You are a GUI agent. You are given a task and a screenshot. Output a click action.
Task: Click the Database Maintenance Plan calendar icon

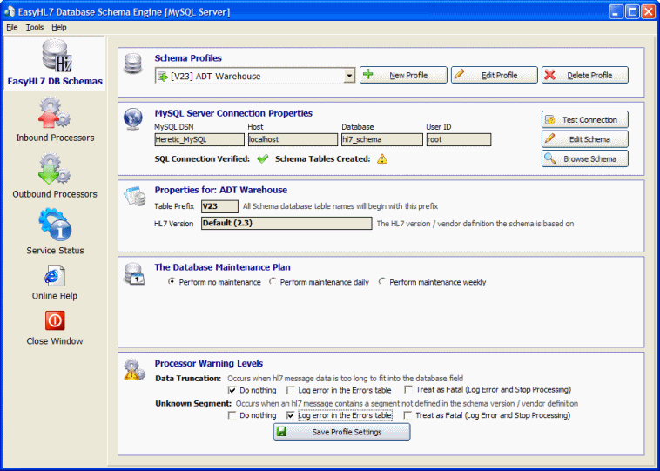pyautogui.click(x=134, y=273)
